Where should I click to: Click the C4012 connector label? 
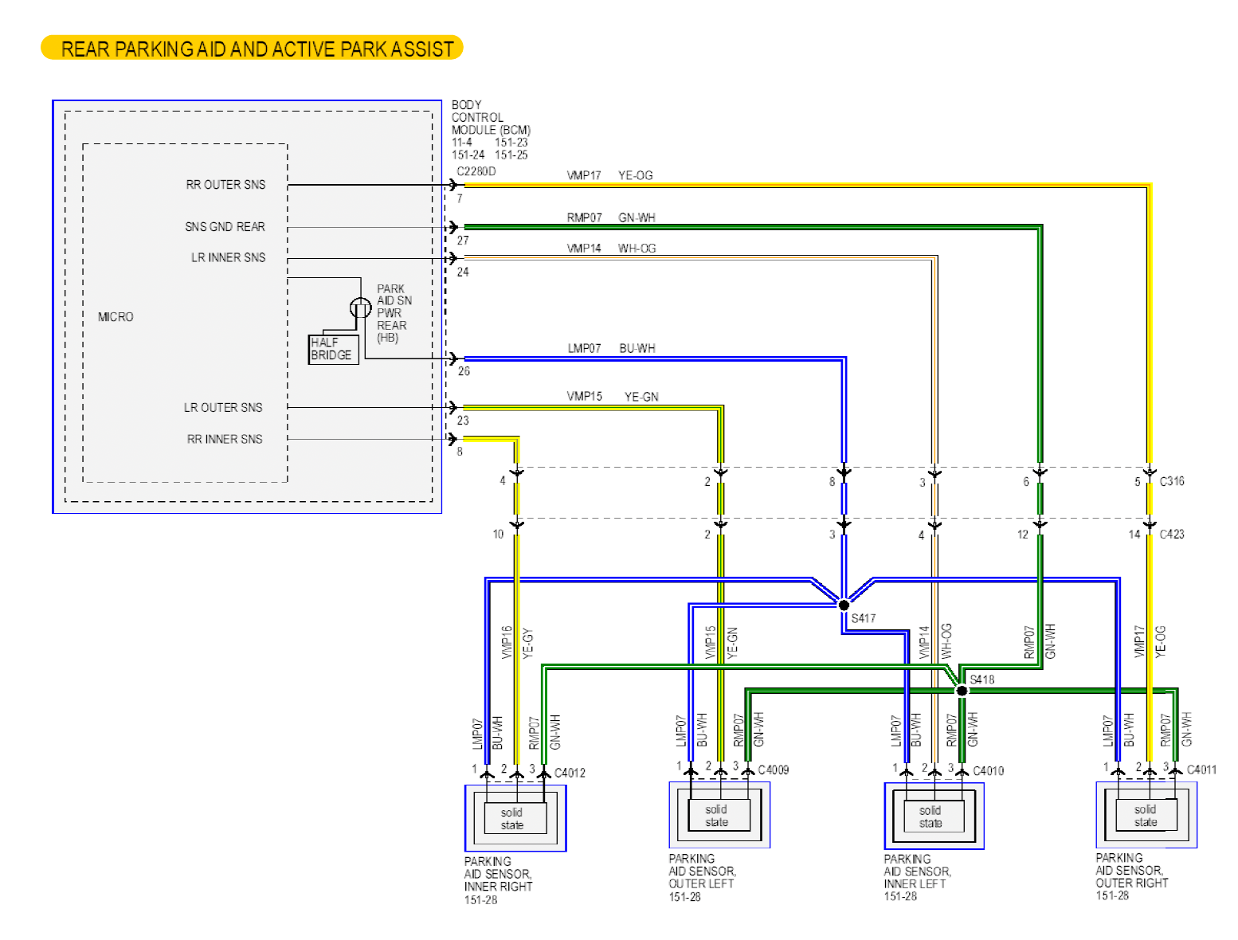[570, 773]
